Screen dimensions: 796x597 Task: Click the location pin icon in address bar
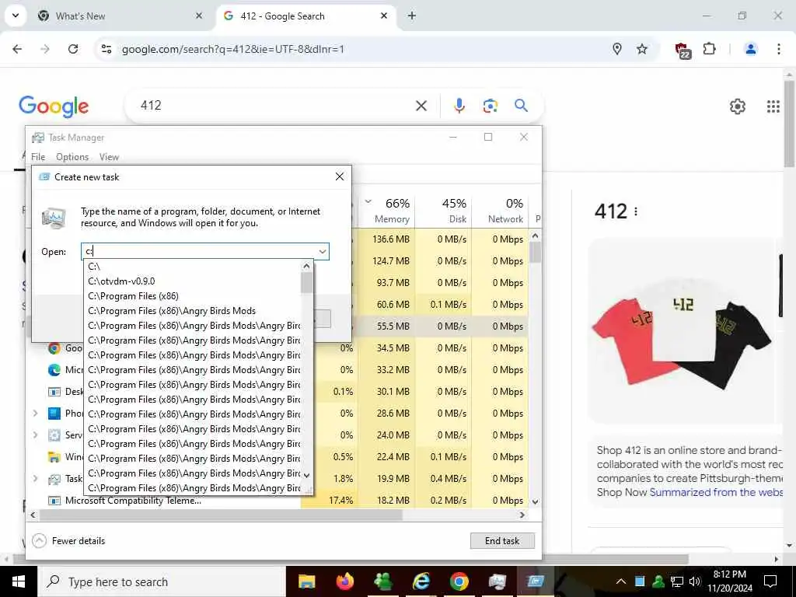pos(616,49)
